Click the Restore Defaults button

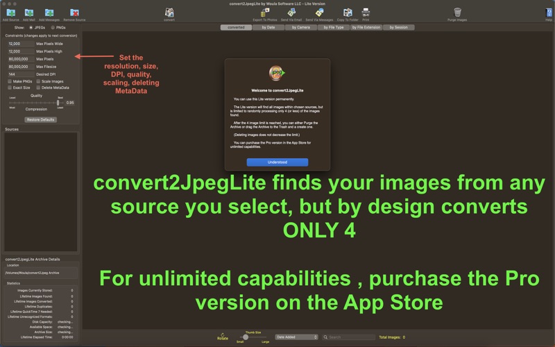tap(41, 119)
